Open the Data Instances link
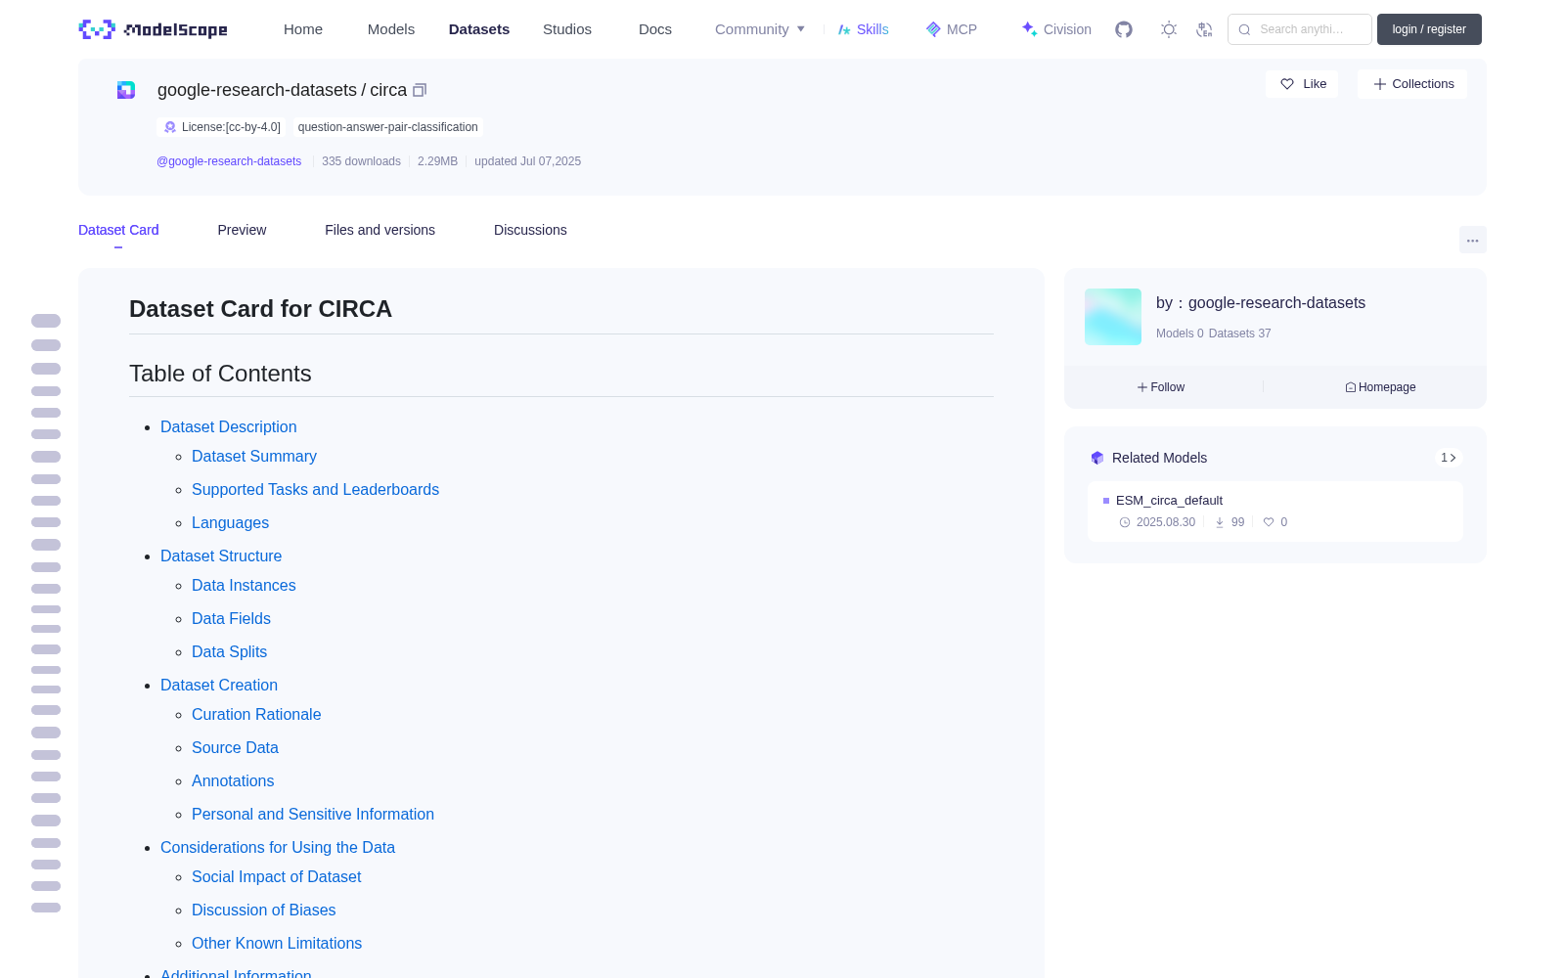1565x978 pixels. (x=244, y=585)
